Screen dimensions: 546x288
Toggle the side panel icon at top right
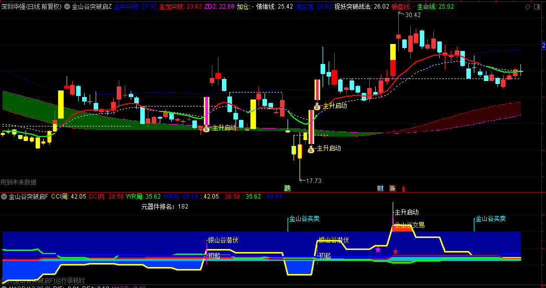[x=536, y=6]
